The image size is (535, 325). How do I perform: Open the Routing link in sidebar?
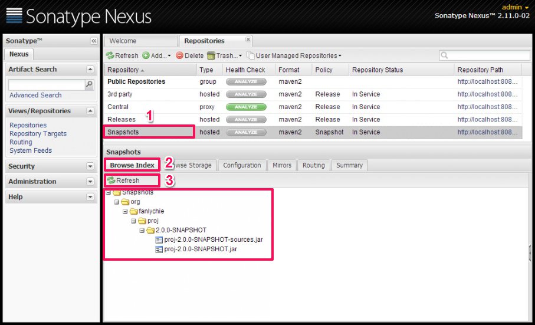[21, 142]
